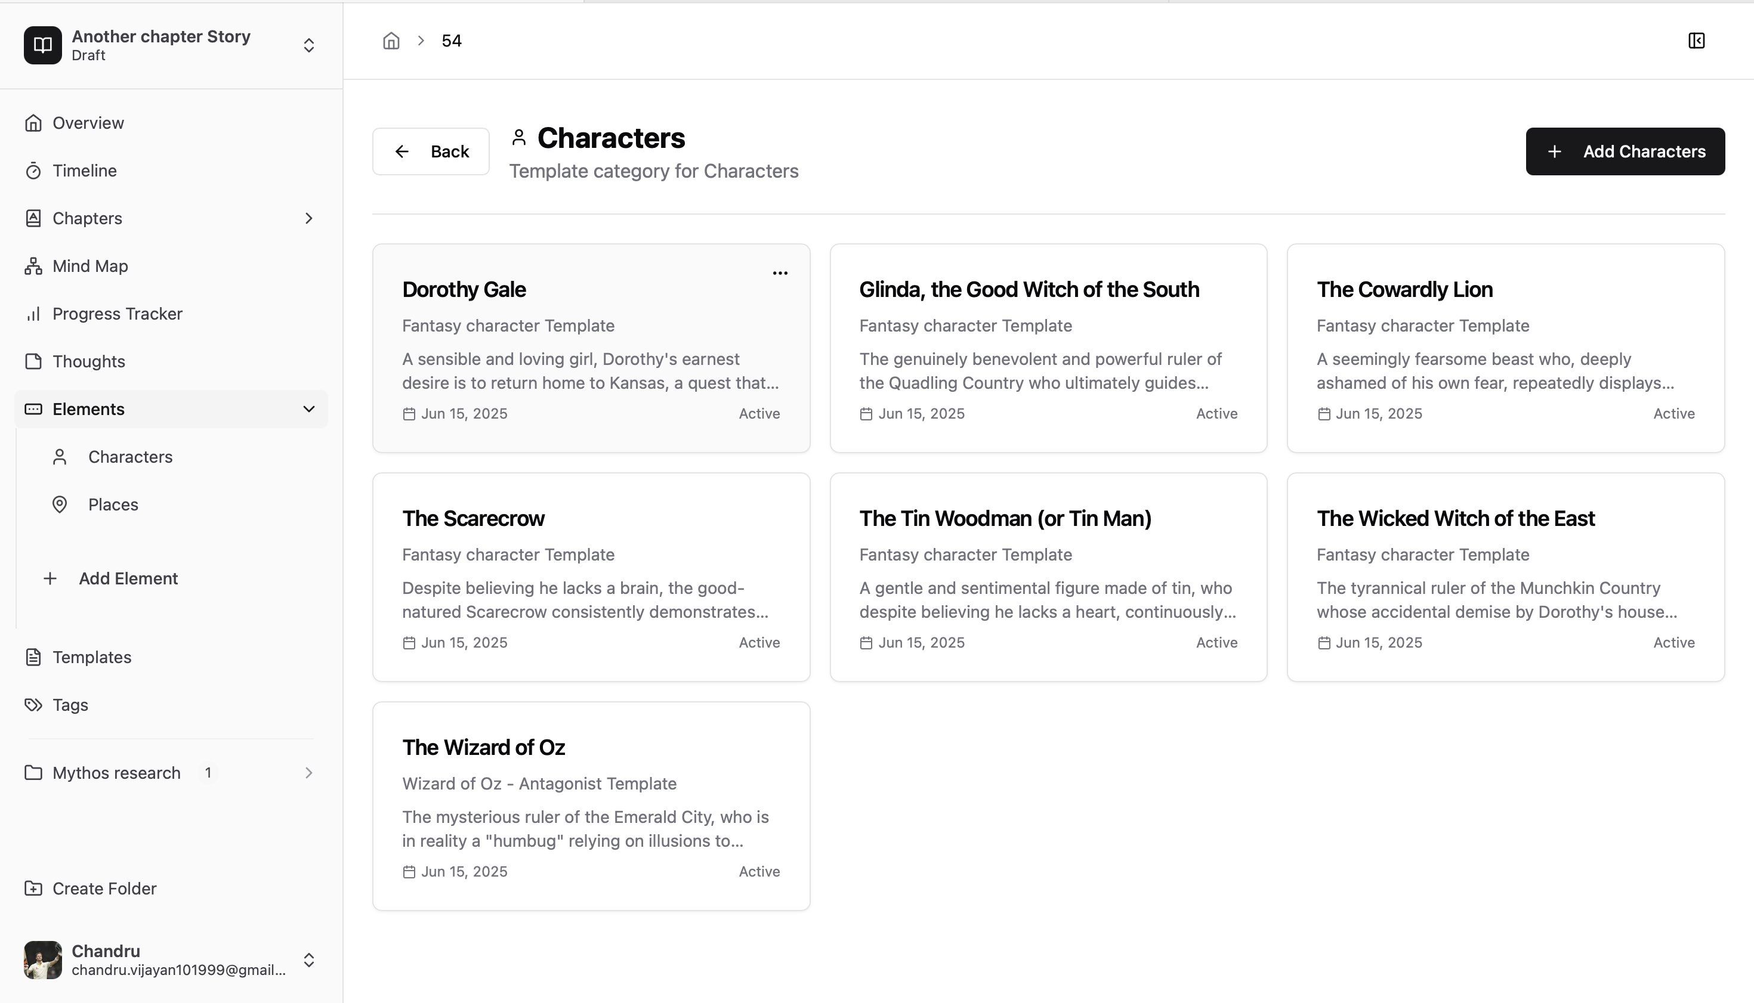This screenshot has height=1003, width=1754.
Task: Select Characters under Elements
Action: point(179,457)
